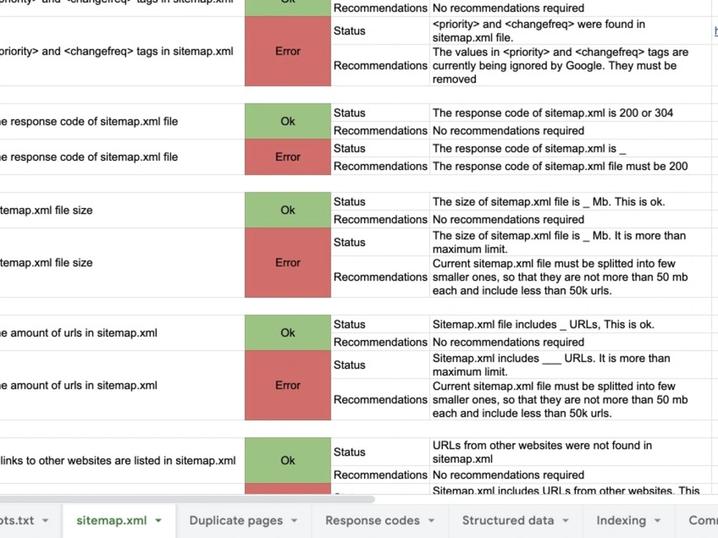This screenshot has width=718, height=538.
Task: Open the Duplicate pages tab dropdown arrow
Action: click(x=294, y=521)
